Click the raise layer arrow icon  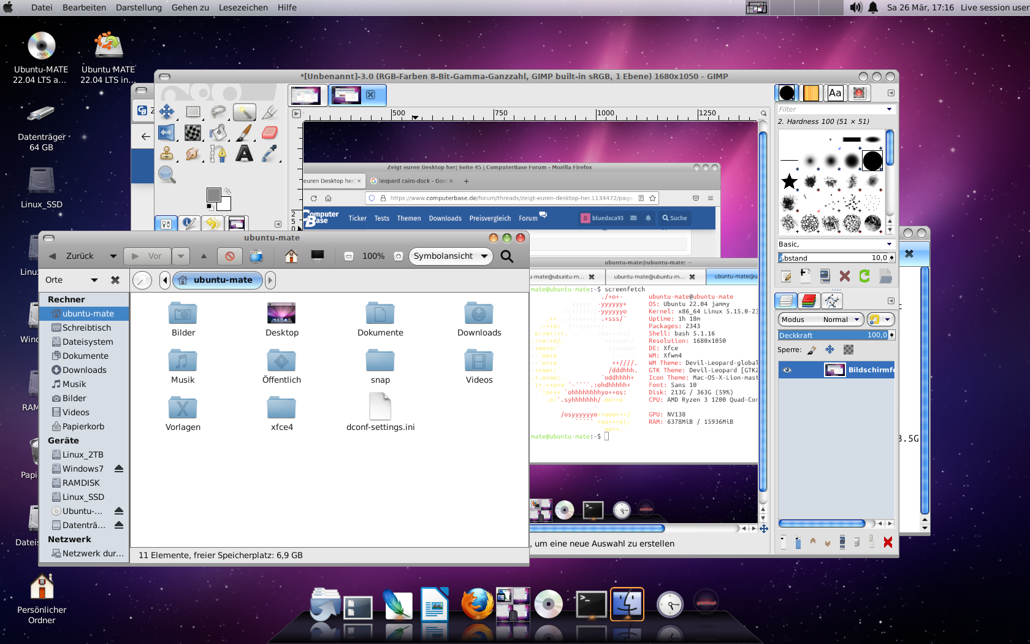click(813, 542)
